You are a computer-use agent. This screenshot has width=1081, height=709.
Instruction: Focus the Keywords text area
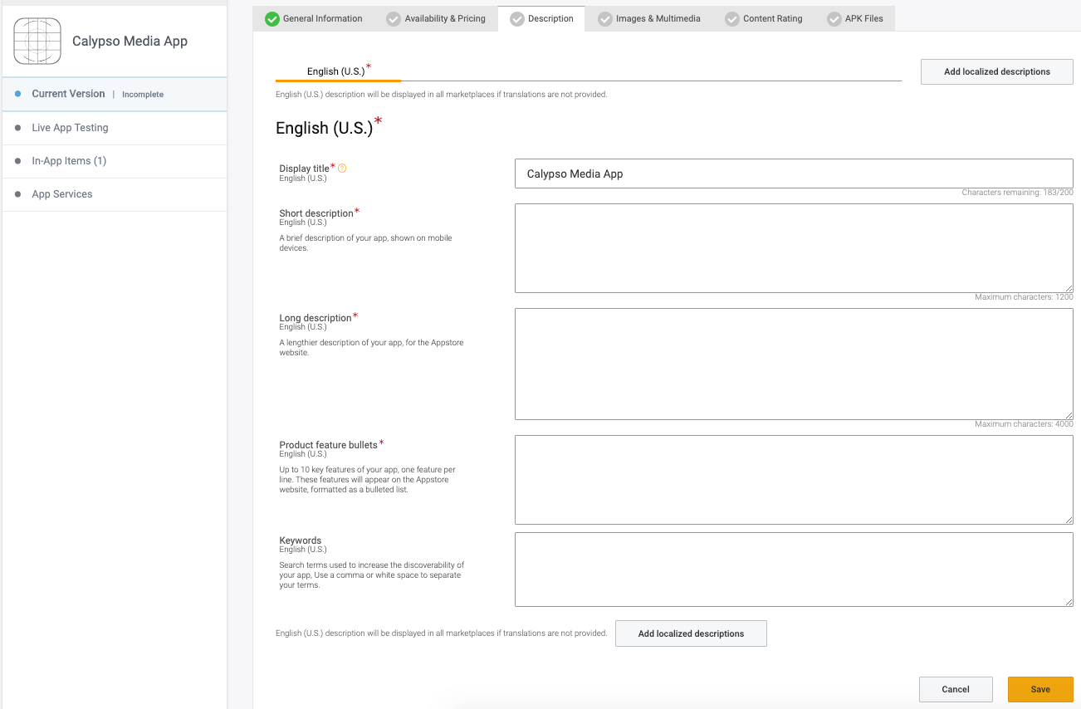pos(793,570)
